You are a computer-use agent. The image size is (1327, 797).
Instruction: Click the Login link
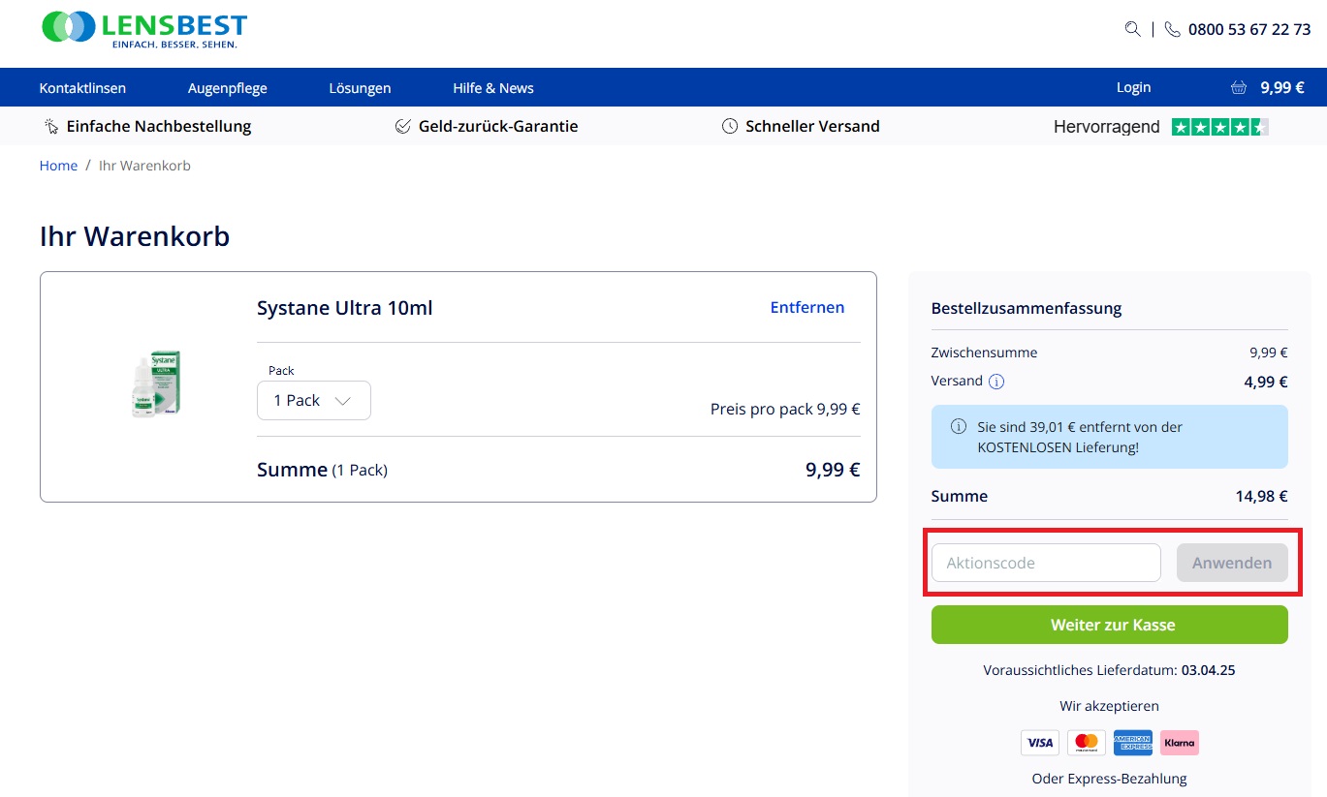click(x=1133, y=87)
